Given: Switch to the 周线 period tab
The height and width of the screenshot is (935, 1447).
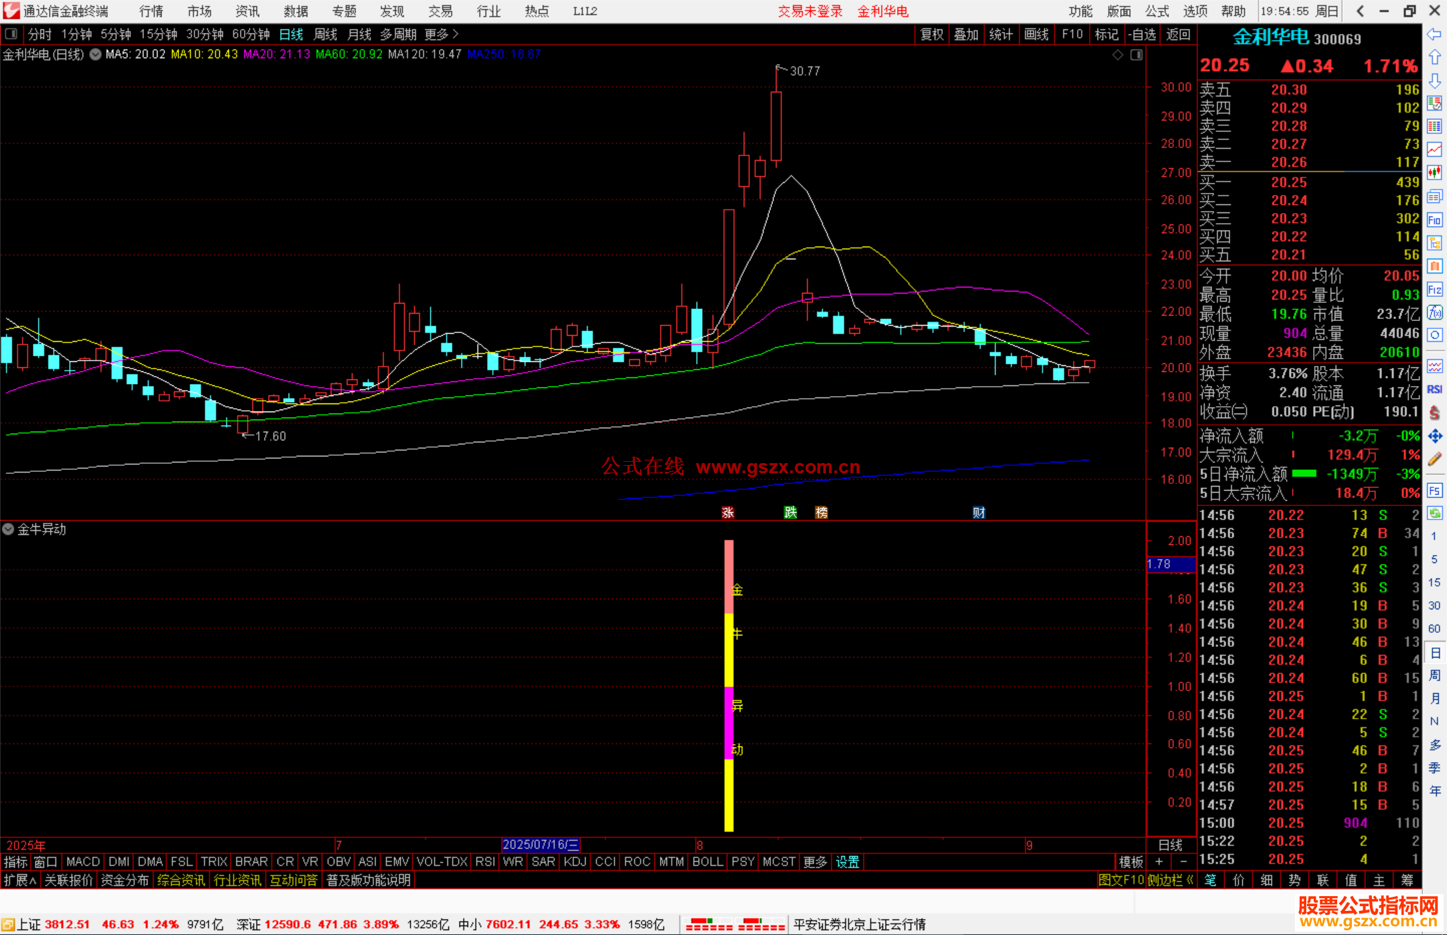Looking at the screenshot, I should click(x=326, y=34).
